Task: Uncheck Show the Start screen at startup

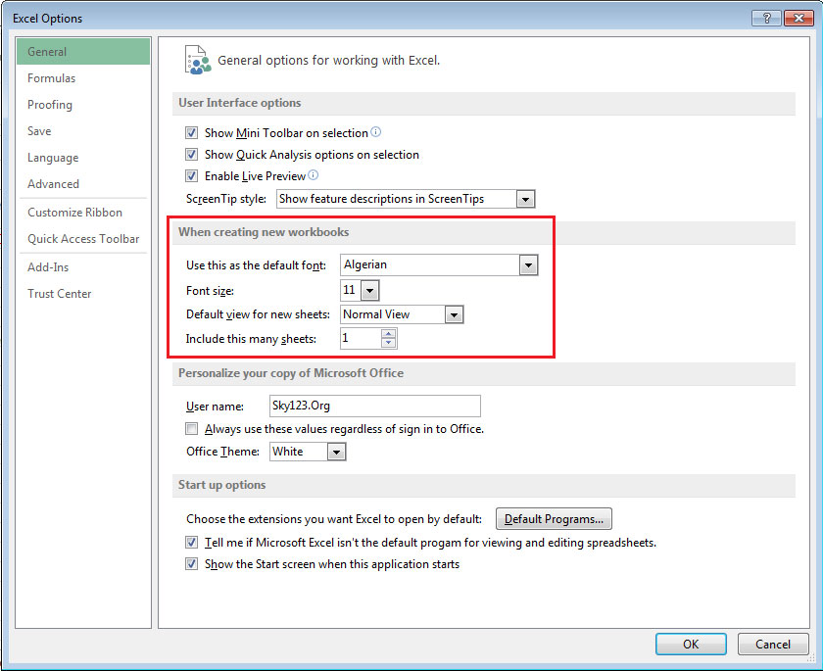Action: (191, 564)
